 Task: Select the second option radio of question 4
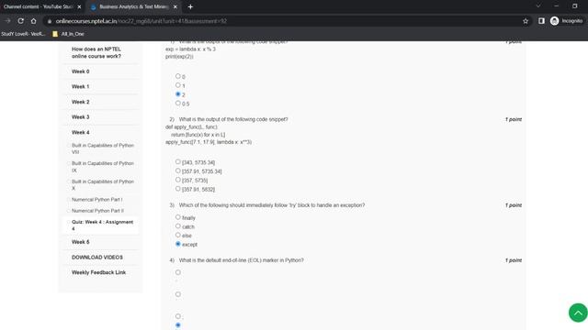click(177, 294)
